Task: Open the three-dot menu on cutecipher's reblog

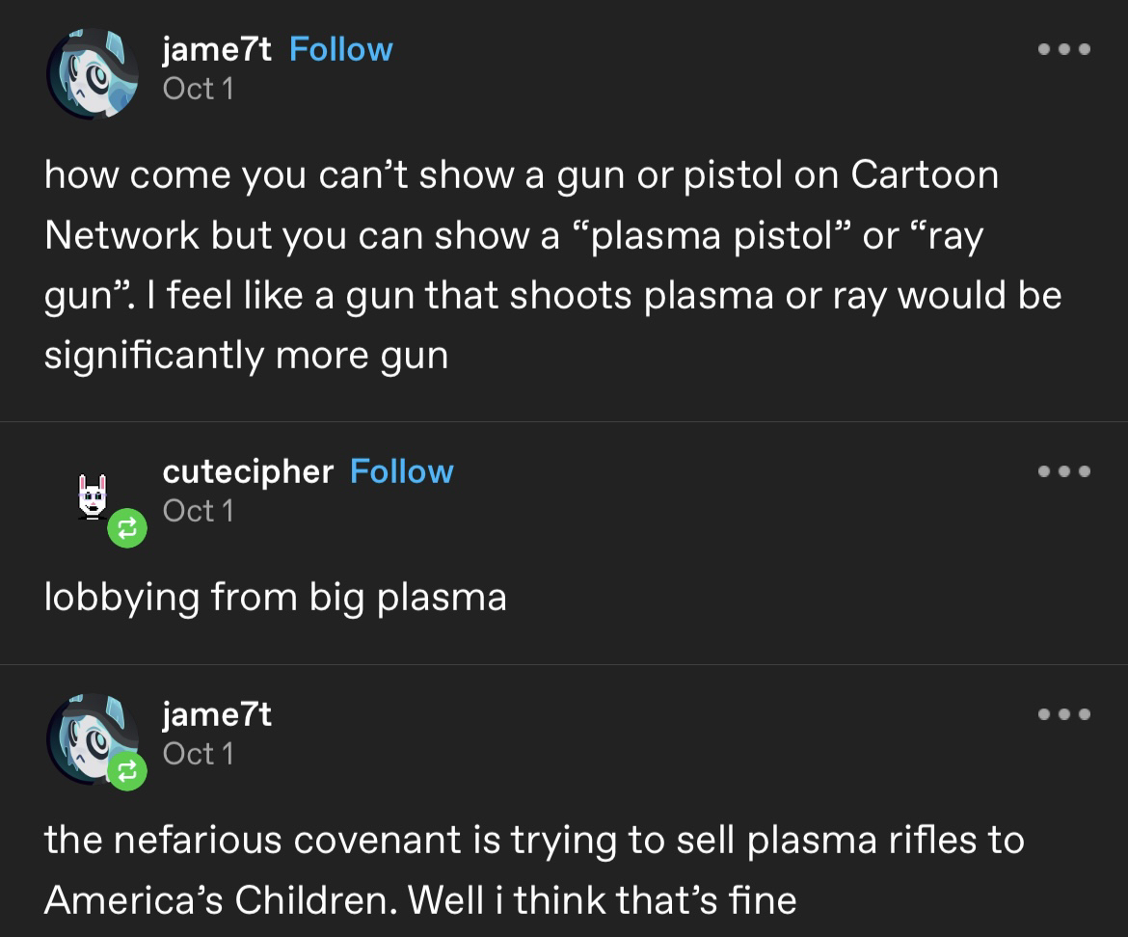Action: tap(1064, 471)
